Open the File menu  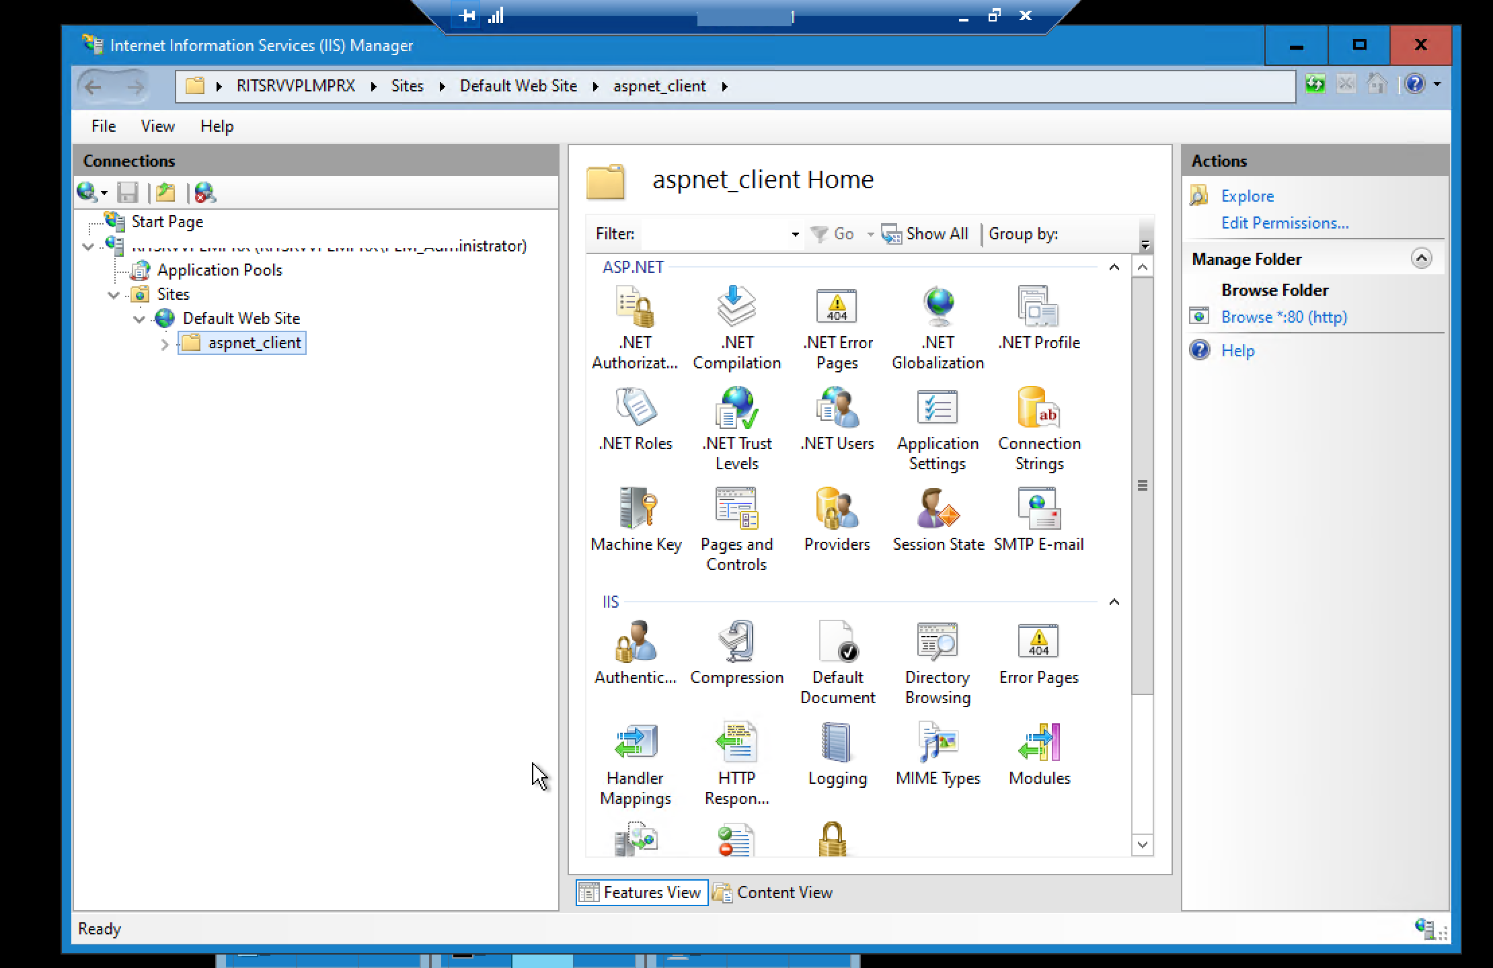[104, 126]
